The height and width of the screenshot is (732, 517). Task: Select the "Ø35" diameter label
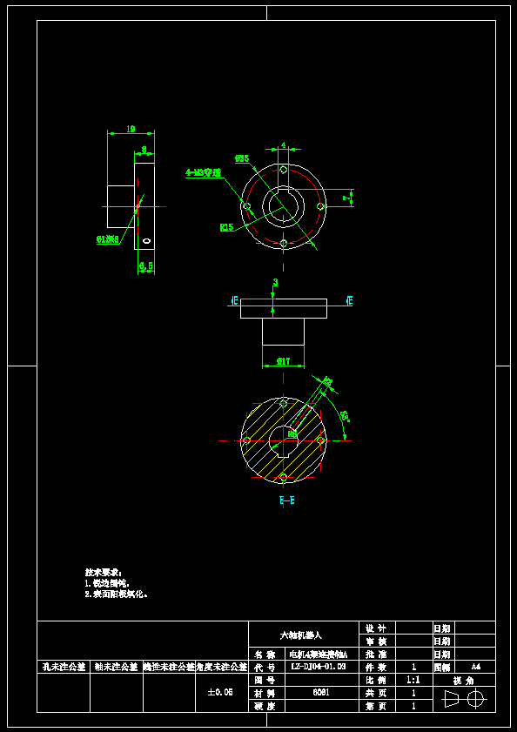click(242, 158)
